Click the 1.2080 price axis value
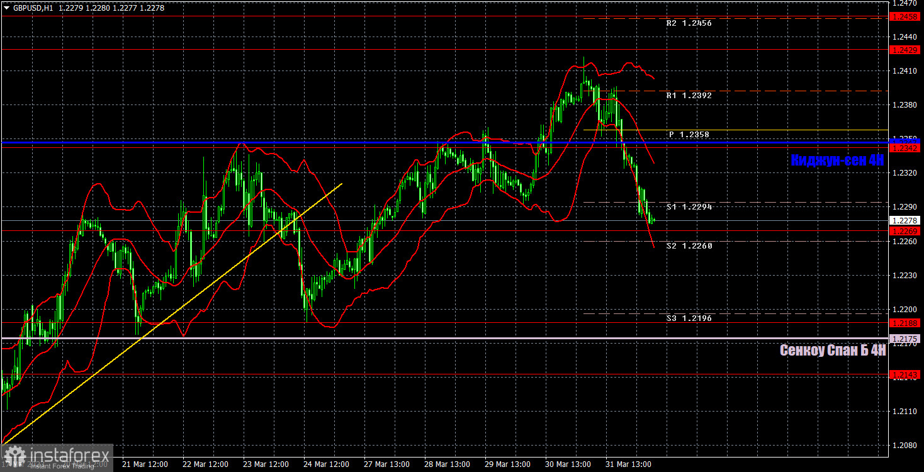 tap(904, 446)
